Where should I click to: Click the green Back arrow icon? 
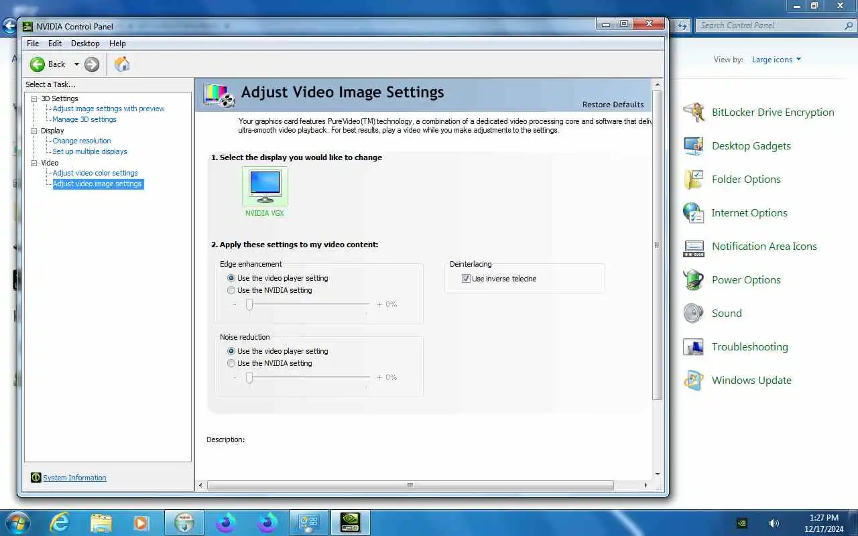38,64
